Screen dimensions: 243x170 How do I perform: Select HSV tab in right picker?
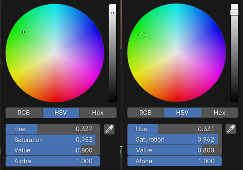coord(182,112)
